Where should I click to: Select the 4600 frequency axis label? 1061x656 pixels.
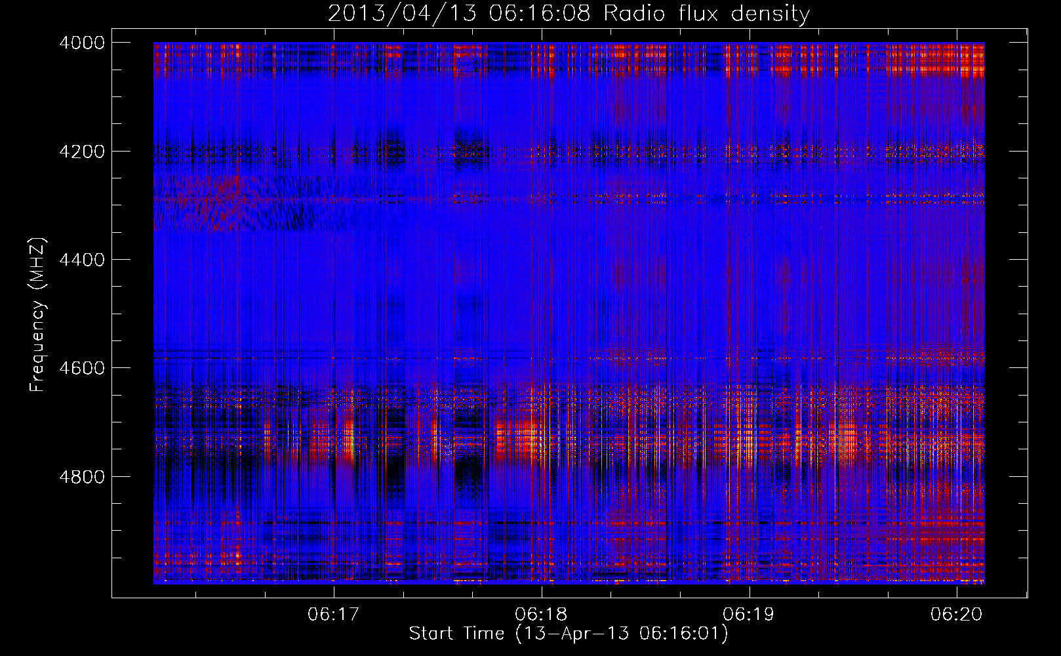pos(82,368)
